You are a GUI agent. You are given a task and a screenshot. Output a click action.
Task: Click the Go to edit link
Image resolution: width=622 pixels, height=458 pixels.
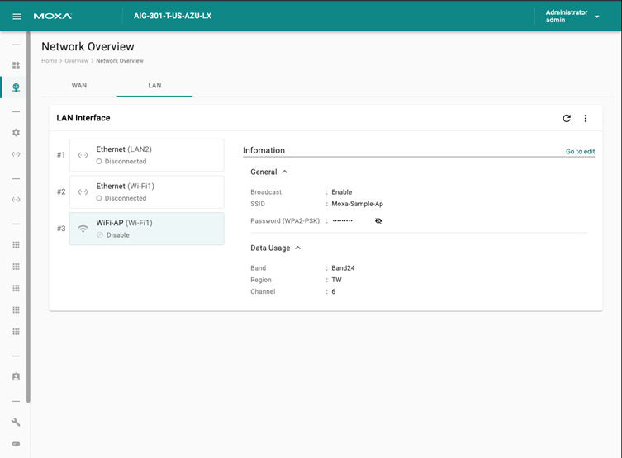pyautogui.click(x=581, y=151)
